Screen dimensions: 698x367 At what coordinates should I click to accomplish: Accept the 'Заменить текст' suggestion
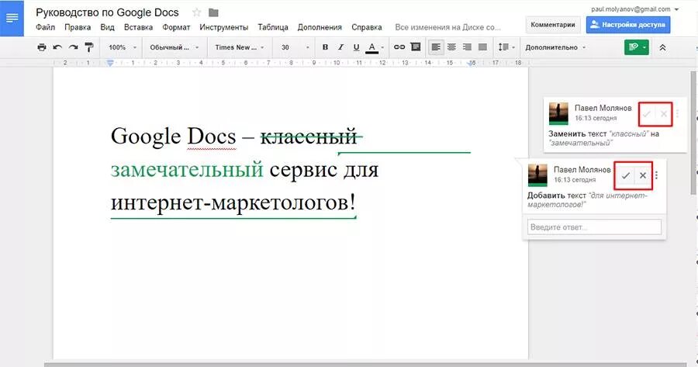[646, 114]
